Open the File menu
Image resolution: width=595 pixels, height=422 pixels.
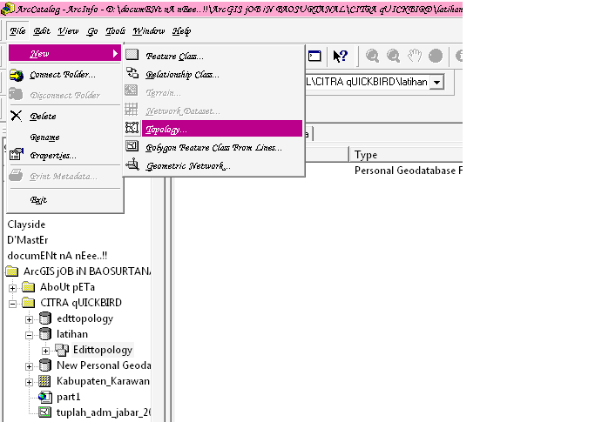[x=17, y=31]
